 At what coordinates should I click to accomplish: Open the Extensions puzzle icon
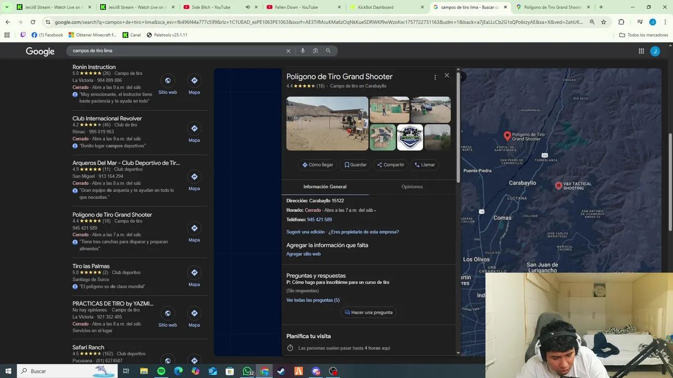[x=621, y=22]
